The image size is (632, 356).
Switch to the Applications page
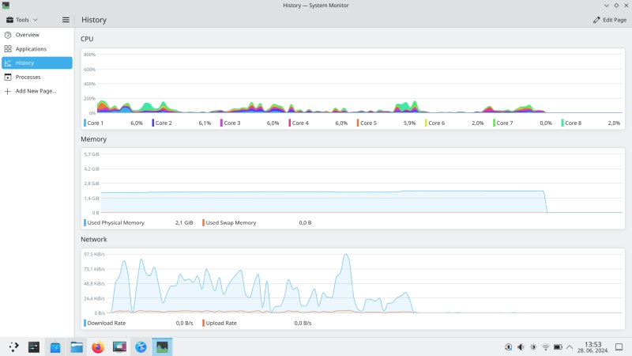pyautogui.click(x=31, y=49)
